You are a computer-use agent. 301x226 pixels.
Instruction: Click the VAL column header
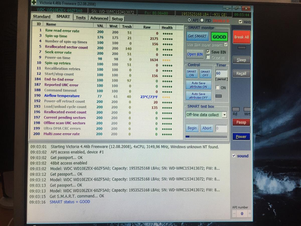point(100,26)
